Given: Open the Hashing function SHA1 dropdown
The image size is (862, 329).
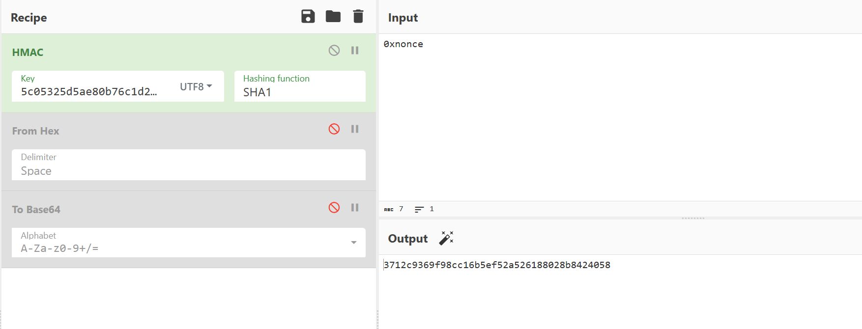Looking at the screenshot, I should point(299,92).
